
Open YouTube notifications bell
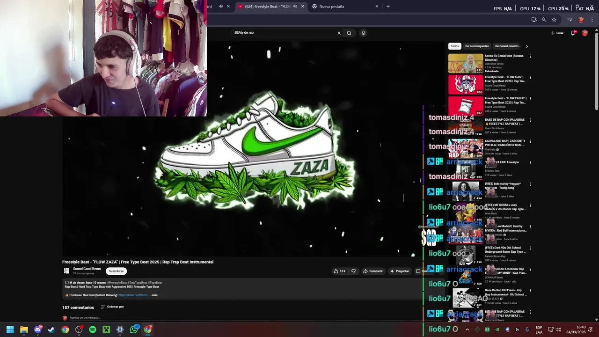click(x=573, y=33)
